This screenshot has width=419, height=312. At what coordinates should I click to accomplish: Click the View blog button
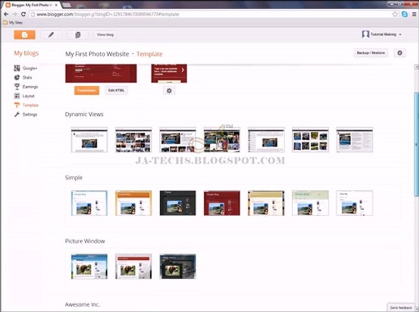pyautogui.click(x=105, y=35)
